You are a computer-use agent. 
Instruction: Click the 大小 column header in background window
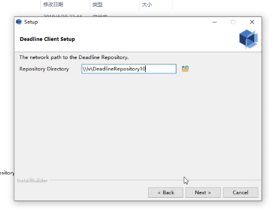pos(147,5)
